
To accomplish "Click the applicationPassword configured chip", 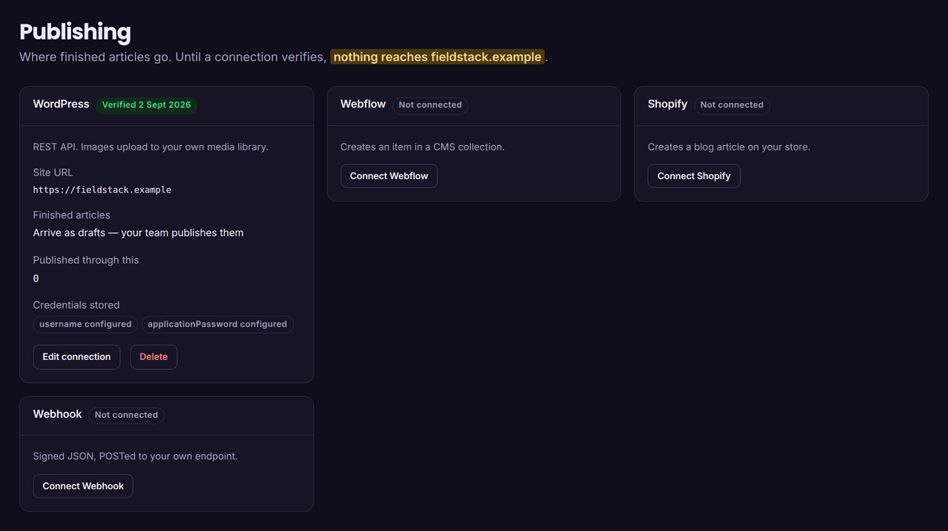I will coord(217,324).
